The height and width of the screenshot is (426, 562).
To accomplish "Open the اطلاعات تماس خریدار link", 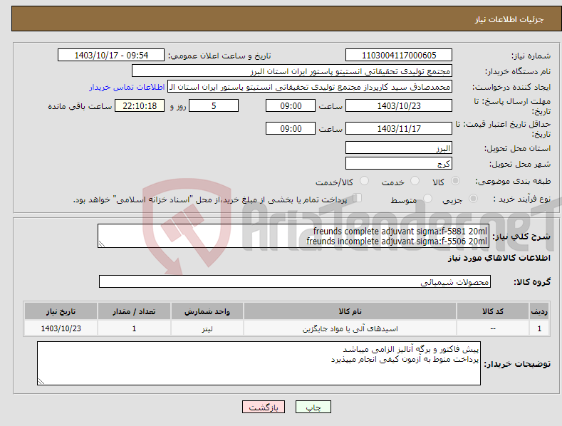I will coord(127,87).
